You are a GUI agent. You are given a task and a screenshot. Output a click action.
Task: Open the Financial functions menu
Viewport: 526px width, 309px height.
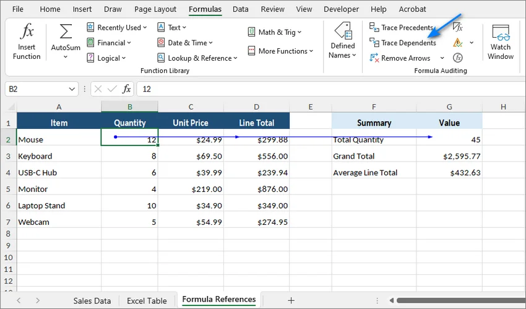(x=109, y=43)
